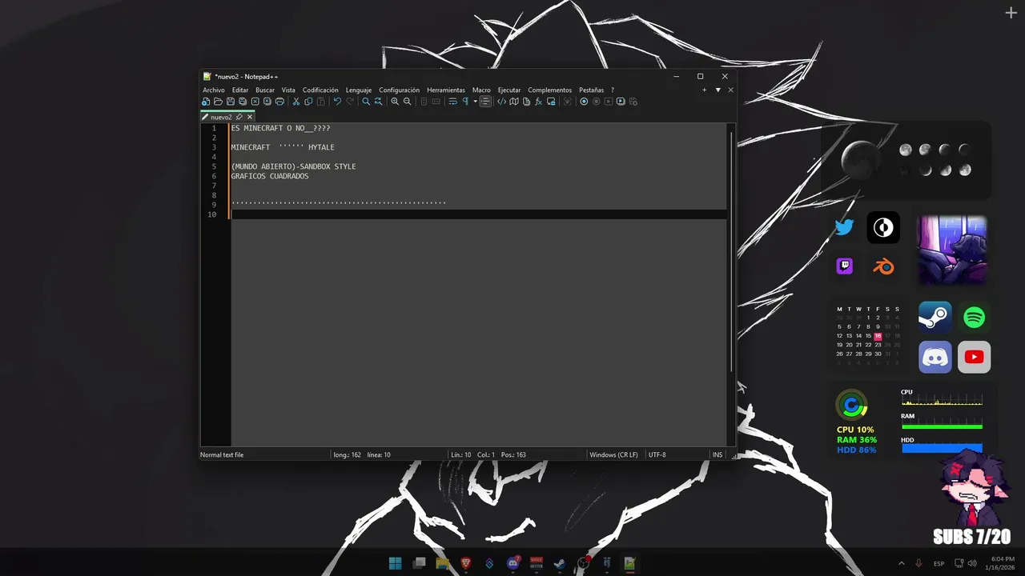Open the Configuración menu
The width and height of the screenshot is (1025, 576).
pos(400,90)
